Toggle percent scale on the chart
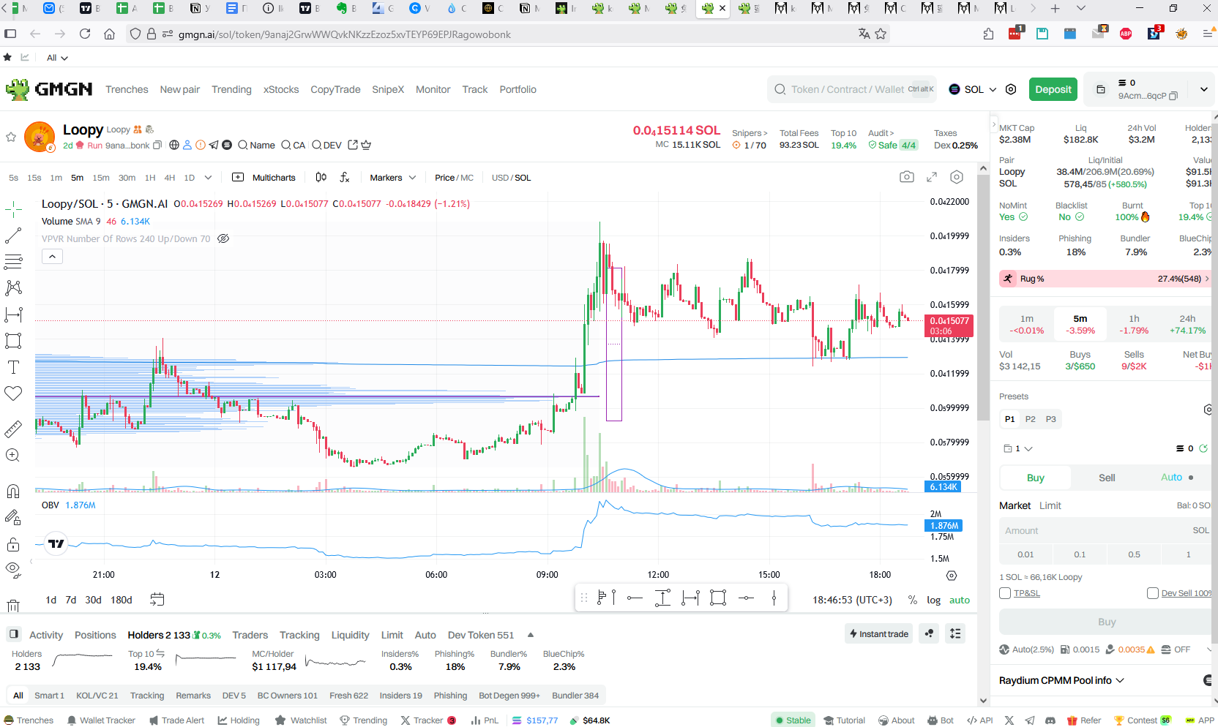The image size is (1218, 727). [x=912, y=600]
